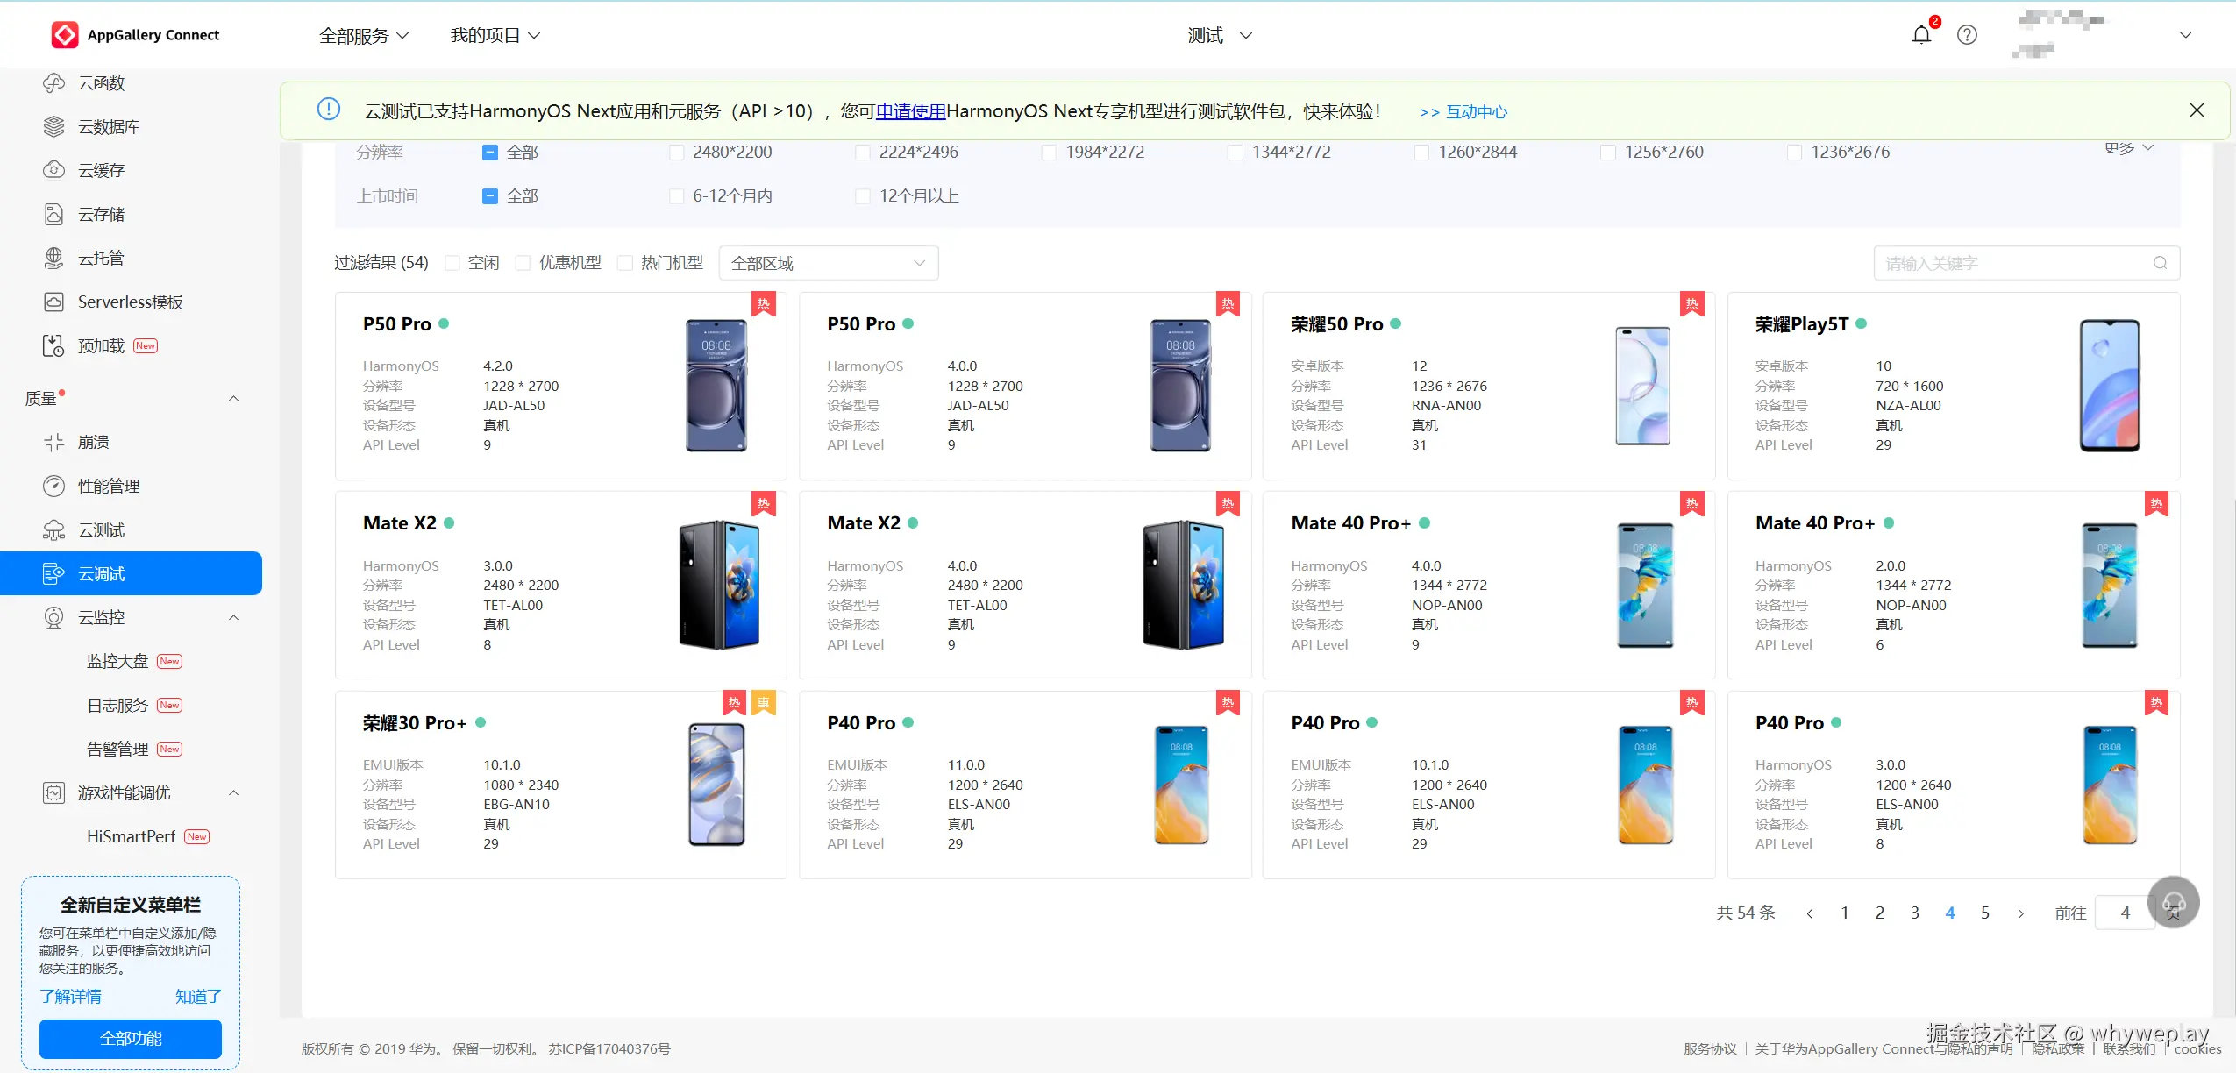2236x1073 pixels.
Task: Open the 我的项目 menu
Action: (495, 36)
